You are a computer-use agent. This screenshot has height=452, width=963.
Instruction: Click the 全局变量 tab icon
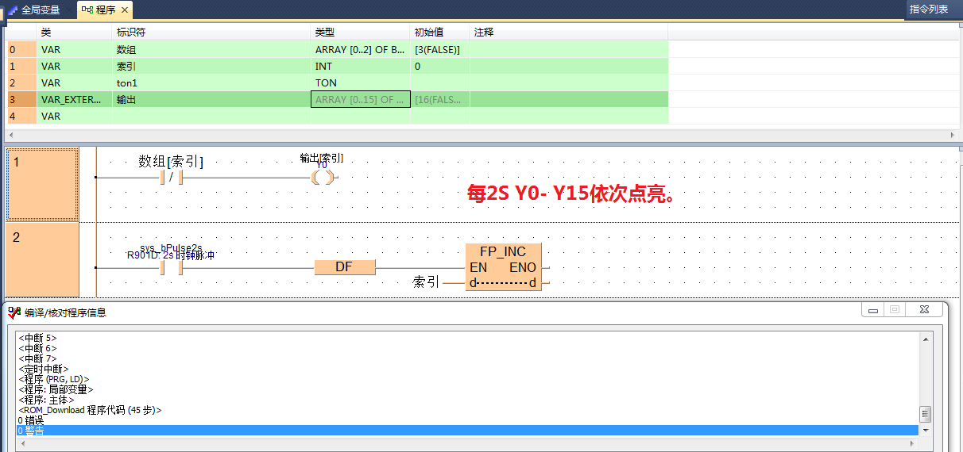(x=13, y=10)
